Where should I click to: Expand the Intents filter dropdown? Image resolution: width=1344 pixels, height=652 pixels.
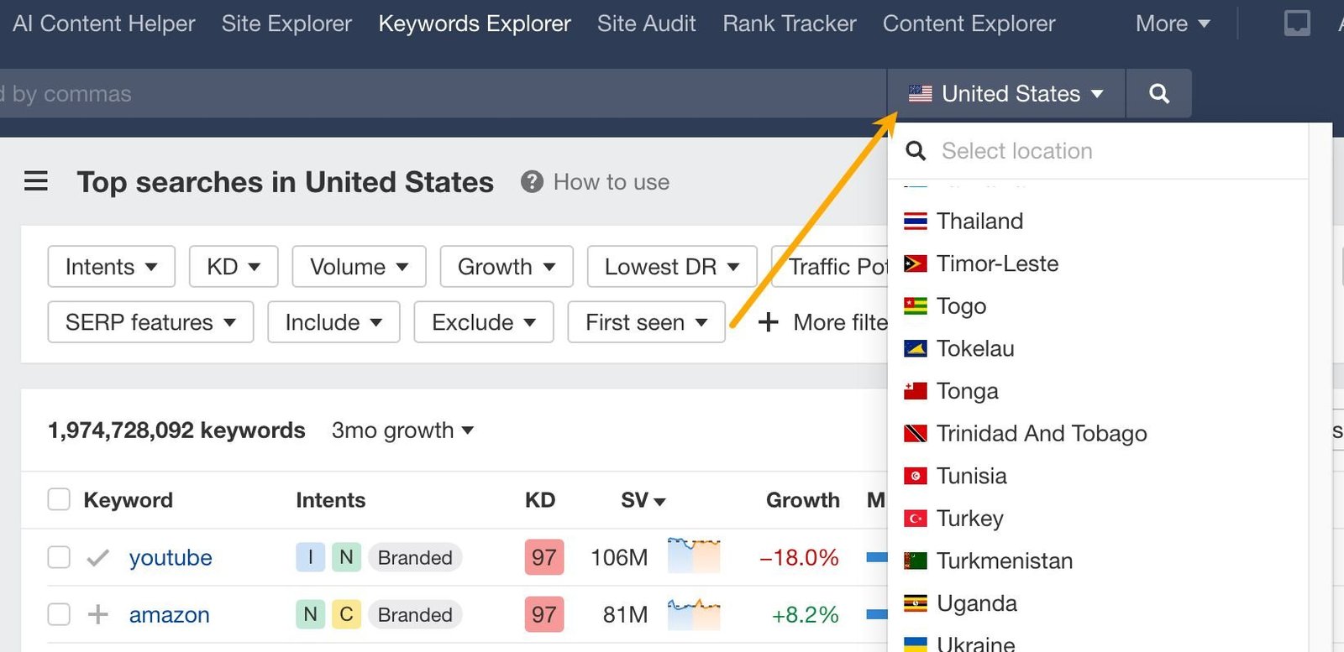[111, 267]
